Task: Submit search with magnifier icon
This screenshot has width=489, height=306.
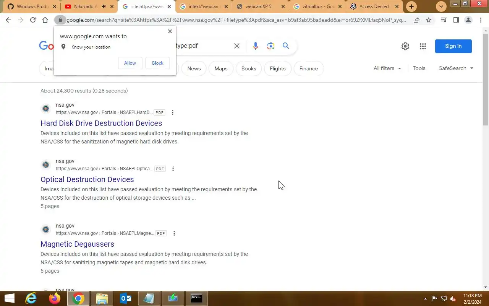Action: pos(286,46)
